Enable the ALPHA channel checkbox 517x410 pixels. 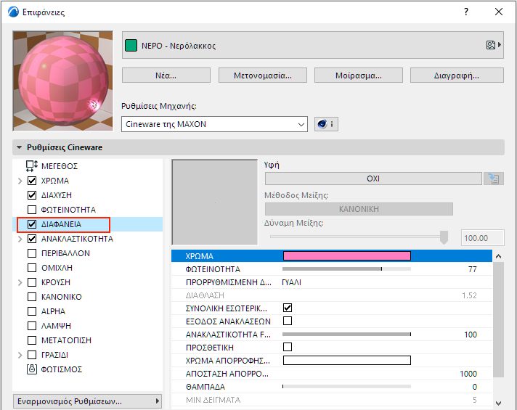click(32, 311)
